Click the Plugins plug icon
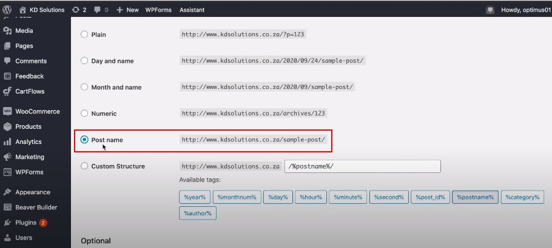552x248 pixels. point(7,223)
